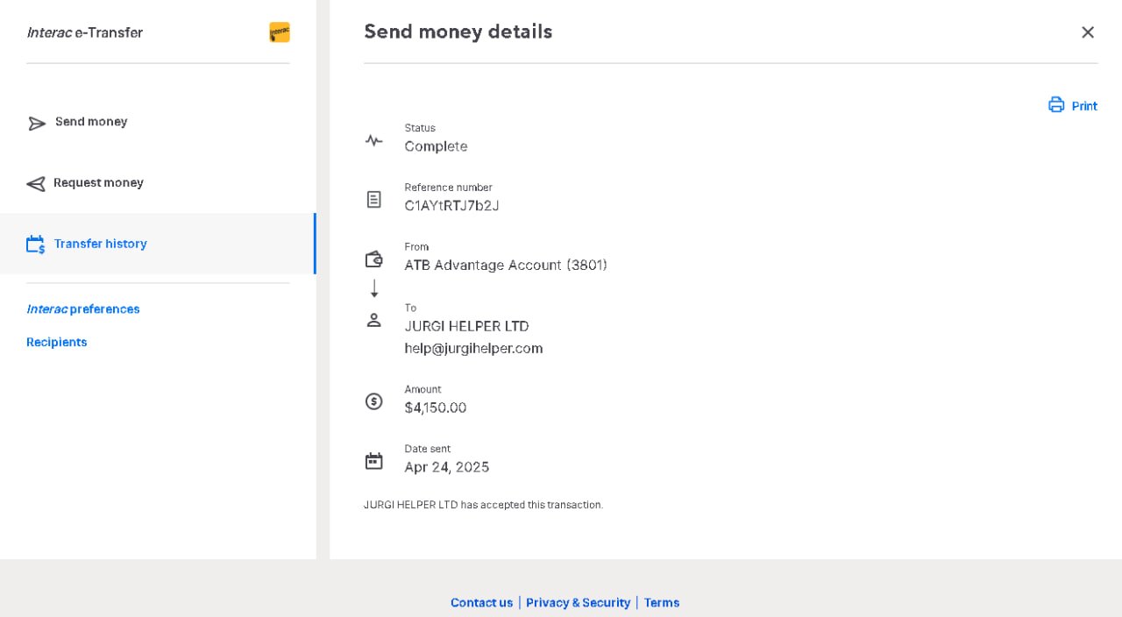Click the Interac logo icon in sidebar
The width and height of the screenshot is (1122, 617).
coord(279,32)
